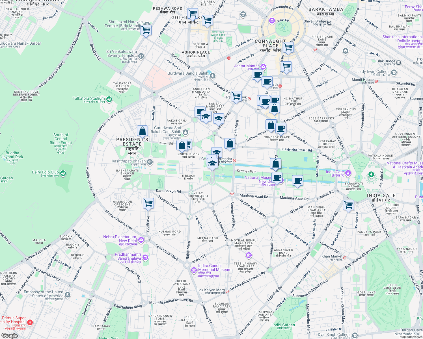Open the Nehru Planetarium marker
The width and height of the screenshot is (423, 339).
[141, 240]
